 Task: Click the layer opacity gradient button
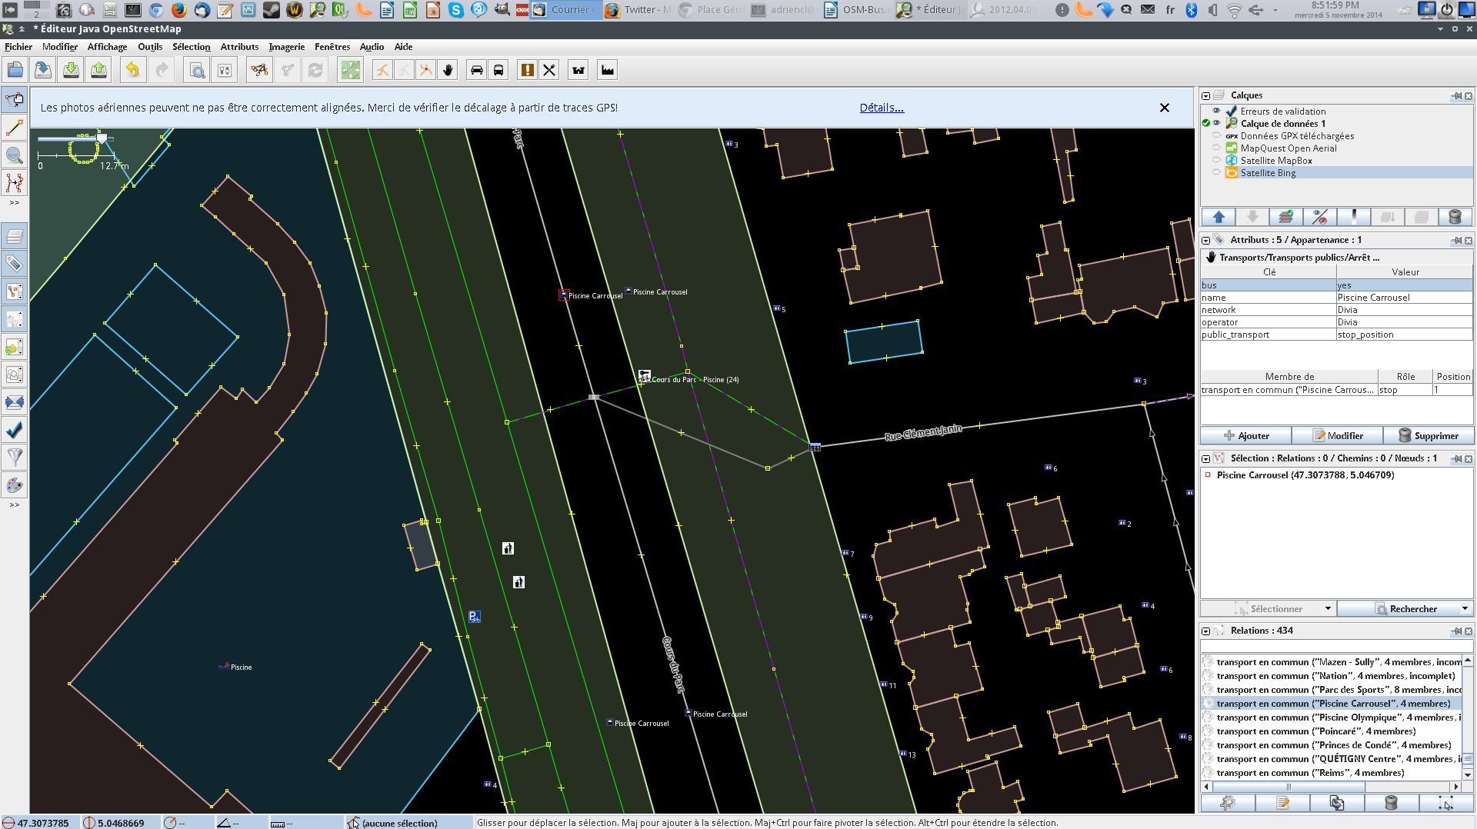point(1354,217)
